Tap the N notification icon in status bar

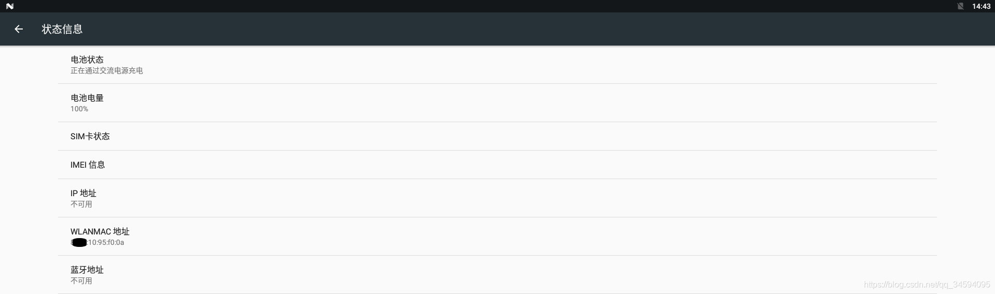point(10,6)
